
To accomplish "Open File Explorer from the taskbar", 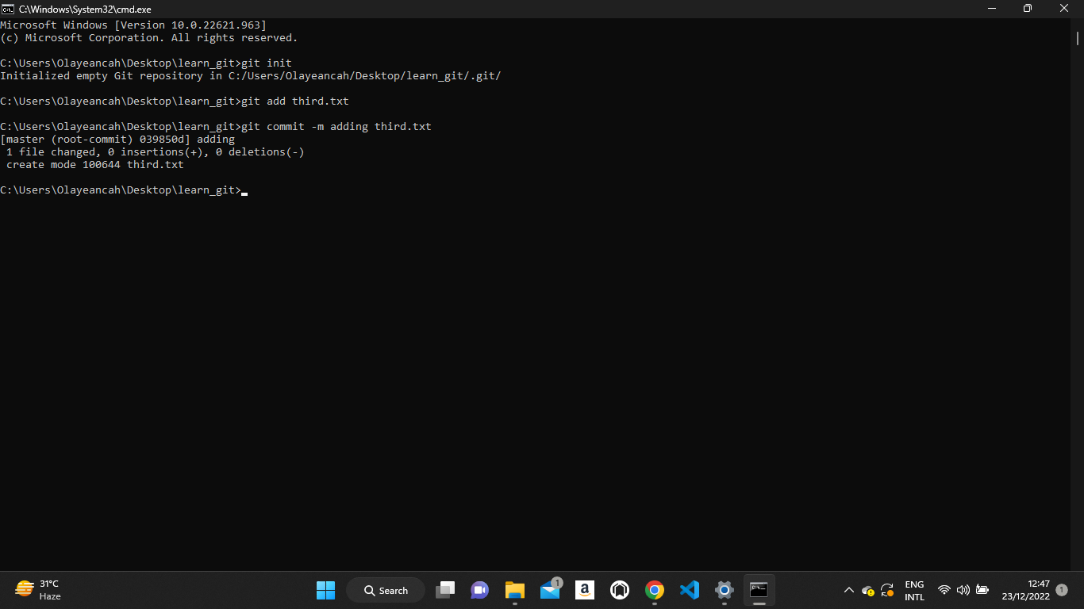I will click(515, 590).
